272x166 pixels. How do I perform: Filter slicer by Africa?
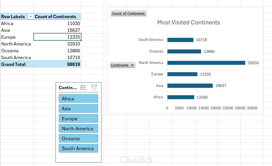click(78, 99)
